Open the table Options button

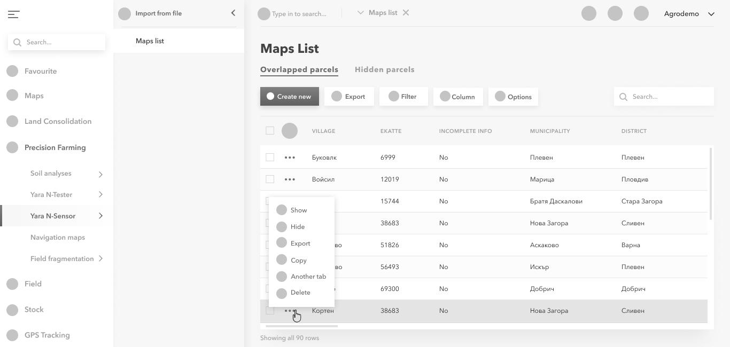click(x=513, y=97)
